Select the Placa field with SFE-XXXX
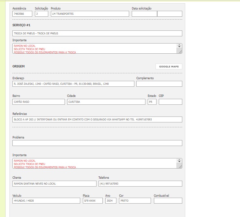The height and width of the screenshot is (217, 240). 92,201
